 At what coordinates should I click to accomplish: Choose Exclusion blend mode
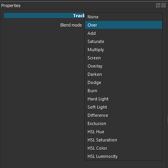(123, 123)
